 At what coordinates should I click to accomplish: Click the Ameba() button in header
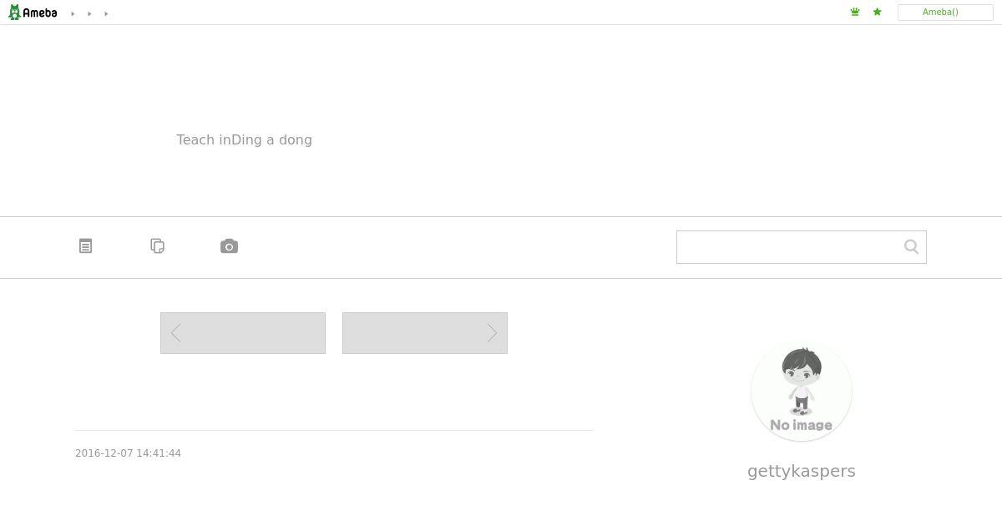tap(945, 13)
